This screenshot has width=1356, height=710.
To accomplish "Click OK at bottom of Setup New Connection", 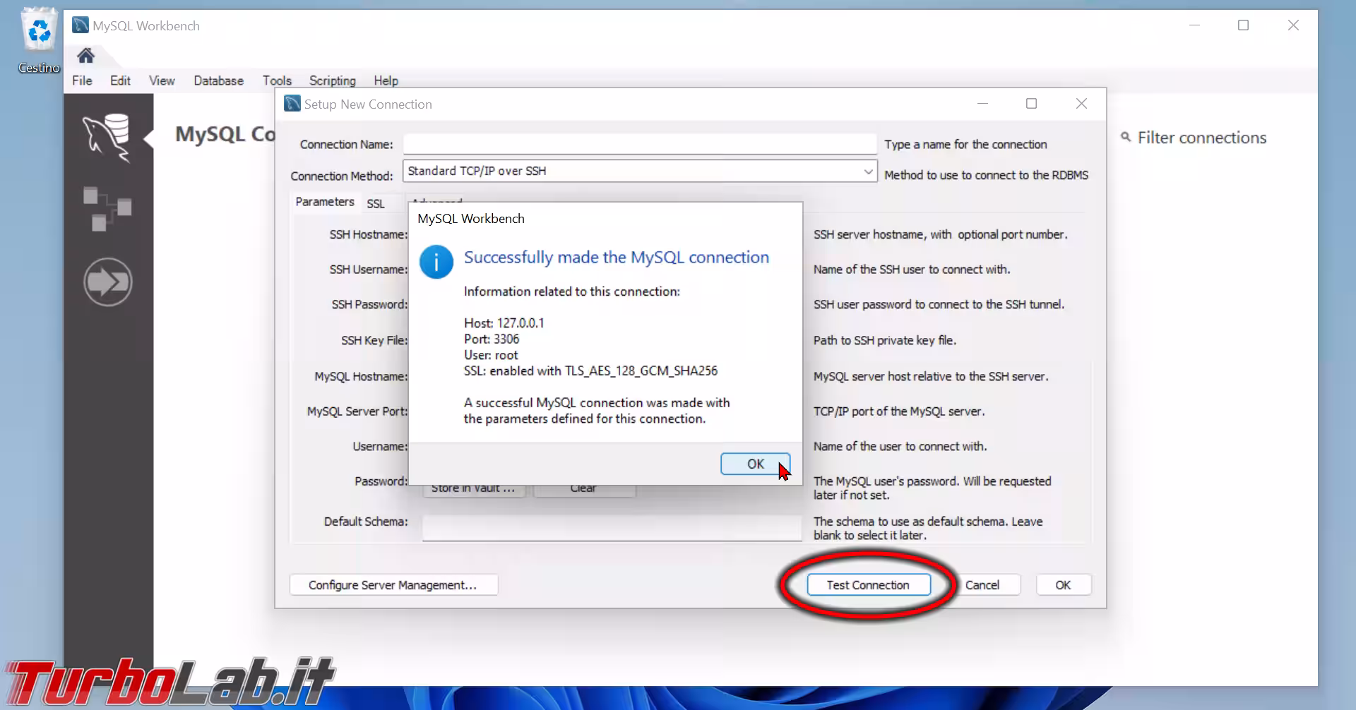I will coord(1063,585).
